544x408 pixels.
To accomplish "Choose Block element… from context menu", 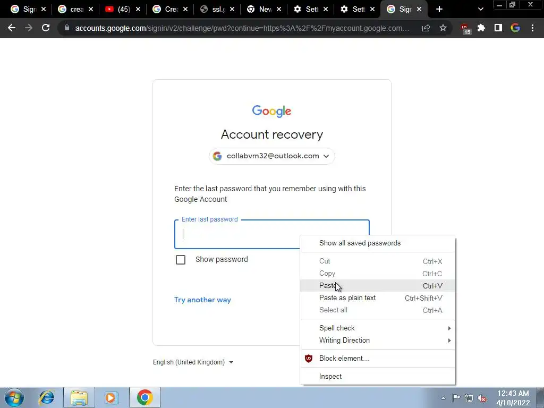I will (x=378, y=359).
